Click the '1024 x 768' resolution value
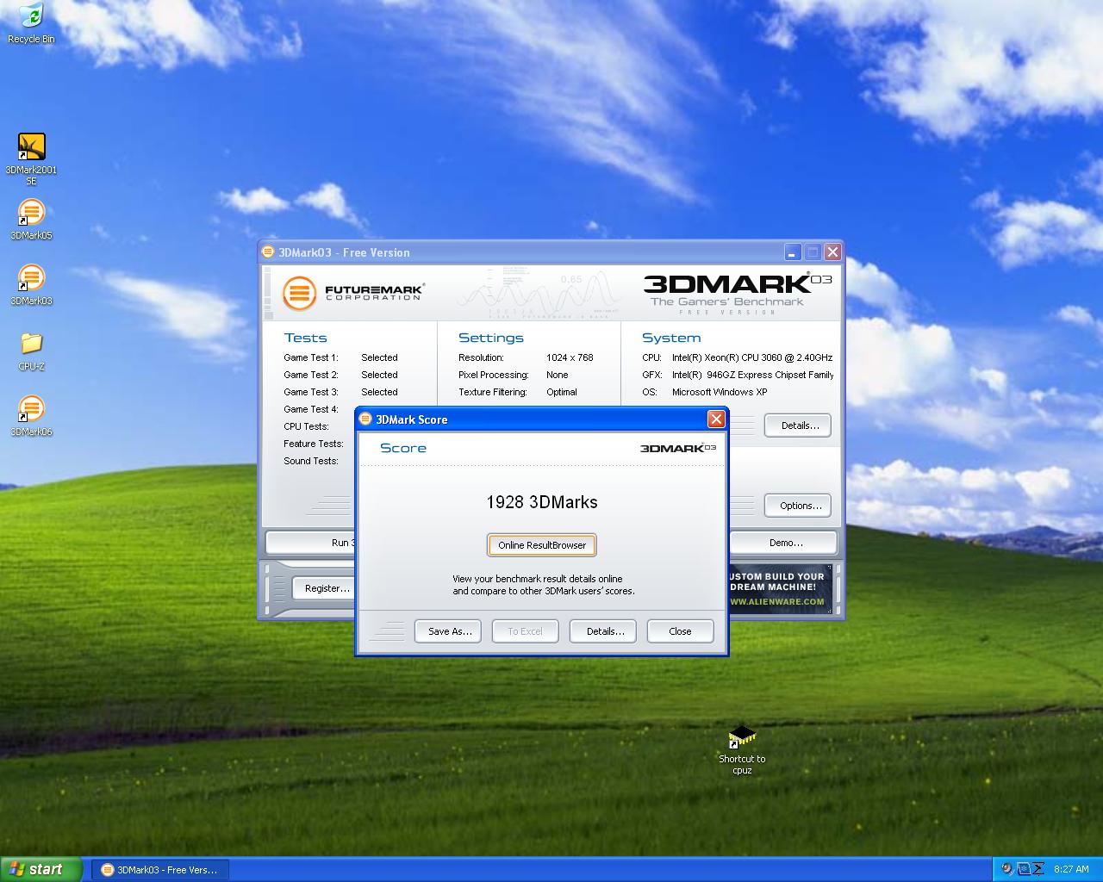The height and width of the screenshot is (882, 1103). [570, 357]
